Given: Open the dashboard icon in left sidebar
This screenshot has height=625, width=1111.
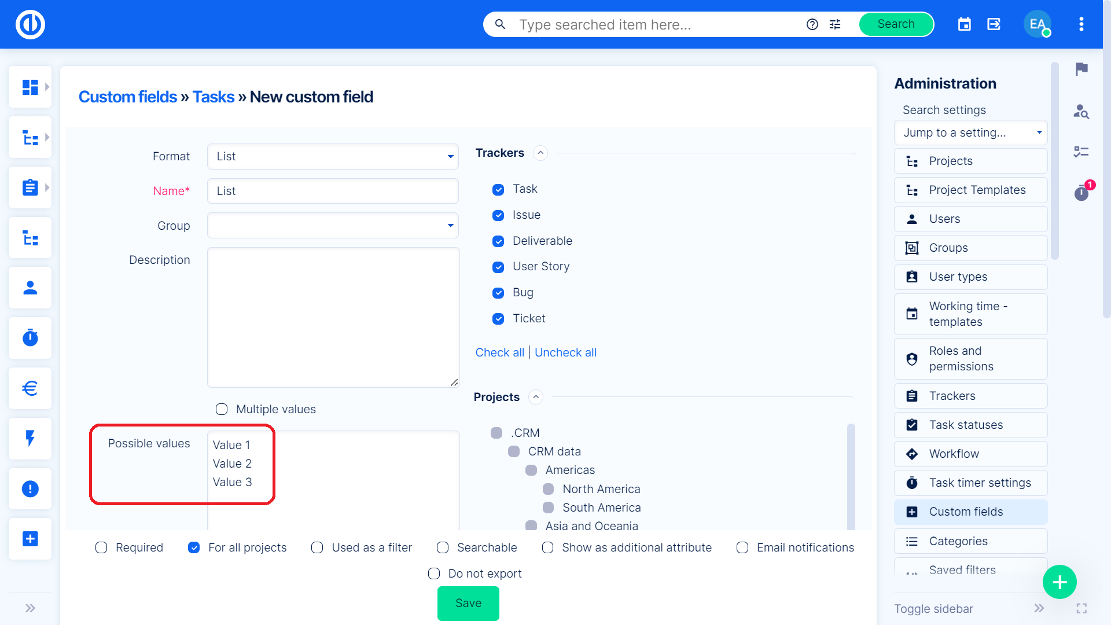Looking at the screenshot, I should (x=30, y=87).
